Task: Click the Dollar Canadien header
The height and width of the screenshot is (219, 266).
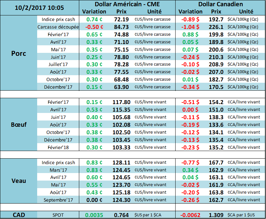Action: coord(221,4)
